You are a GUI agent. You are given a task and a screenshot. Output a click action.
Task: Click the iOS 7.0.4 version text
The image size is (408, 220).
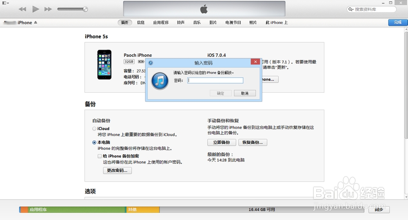tap(217, 55)
